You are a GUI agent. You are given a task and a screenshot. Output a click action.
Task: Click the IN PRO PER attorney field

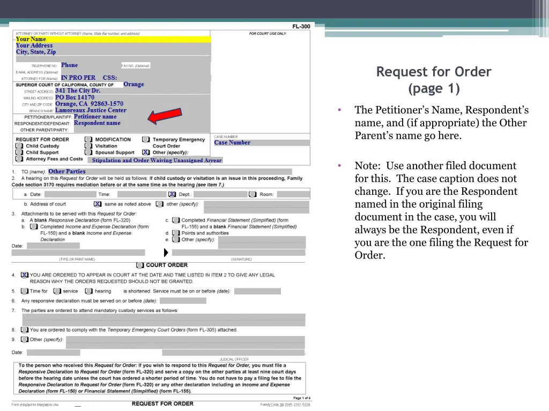click(135, 78)
